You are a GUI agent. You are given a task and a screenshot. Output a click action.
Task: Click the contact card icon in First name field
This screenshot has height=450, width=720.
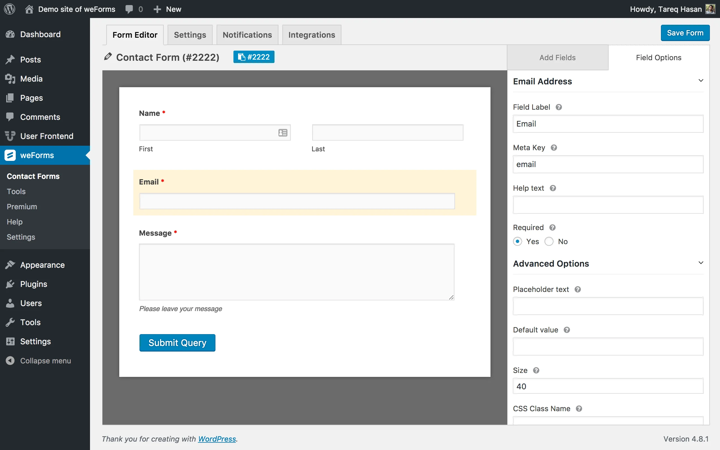(x=282, y=133)
